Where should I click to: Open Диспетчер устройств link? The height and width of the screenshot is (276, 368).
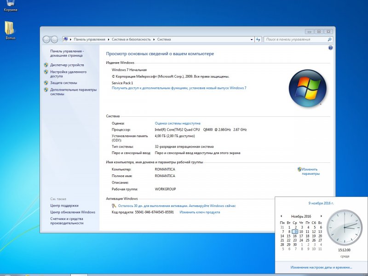(x=67, y=65)
